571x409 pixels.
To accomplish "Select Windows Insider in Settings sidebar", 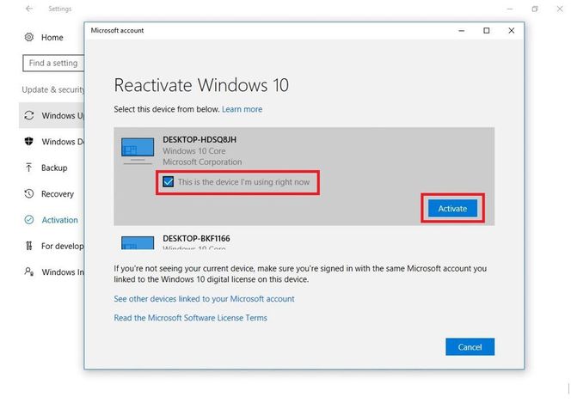I will [x=52, y=272].
